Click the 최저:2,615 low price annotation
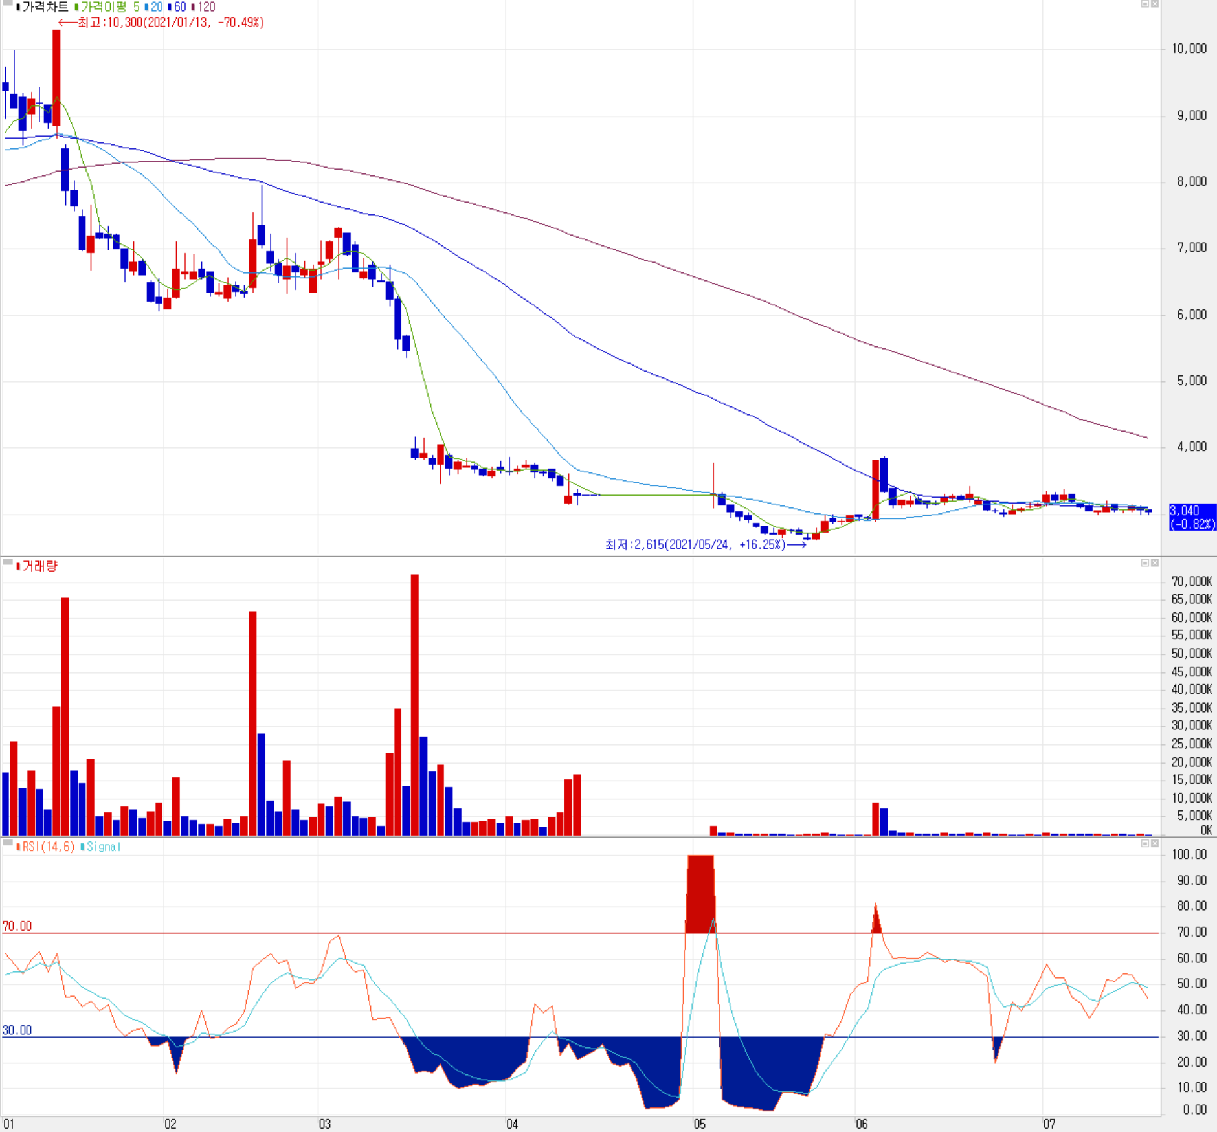The height and width of the screenshot is (1132, 1217). [706, 544]
